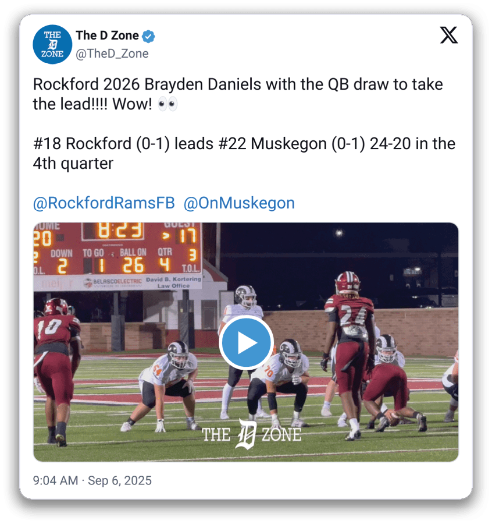Click The D Zone watermark on video
This screenshot has height=524, width=492.
(251, 434)
